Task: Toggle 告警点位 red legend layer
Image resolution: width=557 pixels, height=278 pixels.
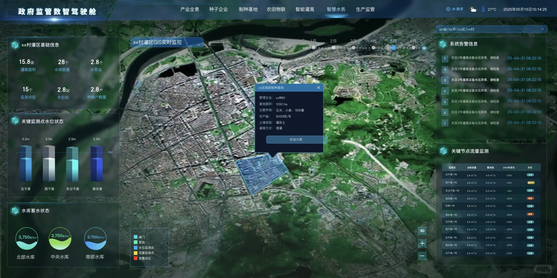Action: pyautogui.click(x=136, y=258)
